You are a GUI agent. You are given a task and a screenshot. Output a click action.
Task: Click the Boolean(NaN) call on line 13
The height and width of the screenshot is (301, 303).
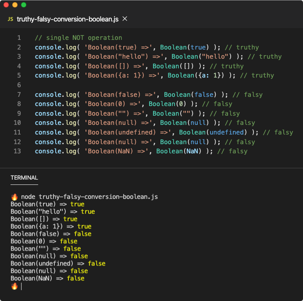pos(179,151)
